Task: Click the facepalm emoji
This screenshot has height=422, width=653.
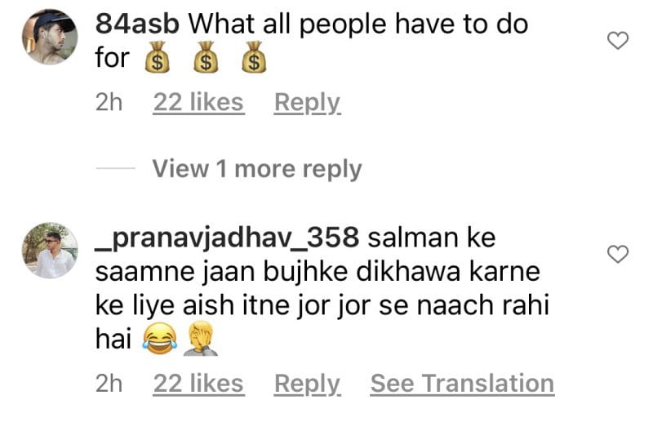Action: click(x=201, y=339)
